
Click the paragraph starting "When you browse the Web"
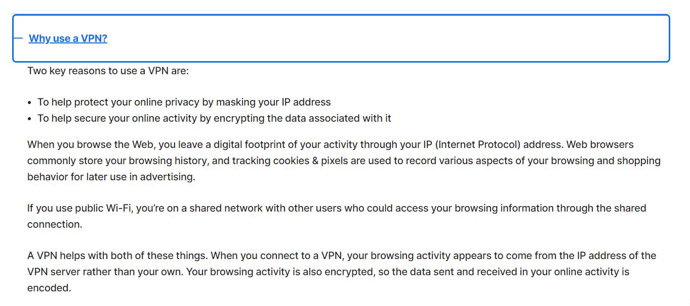coord(344,161)
